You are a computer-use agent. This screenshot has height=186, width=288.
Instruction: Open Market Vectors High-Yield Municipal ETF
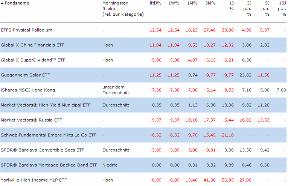tap(46, 105)
